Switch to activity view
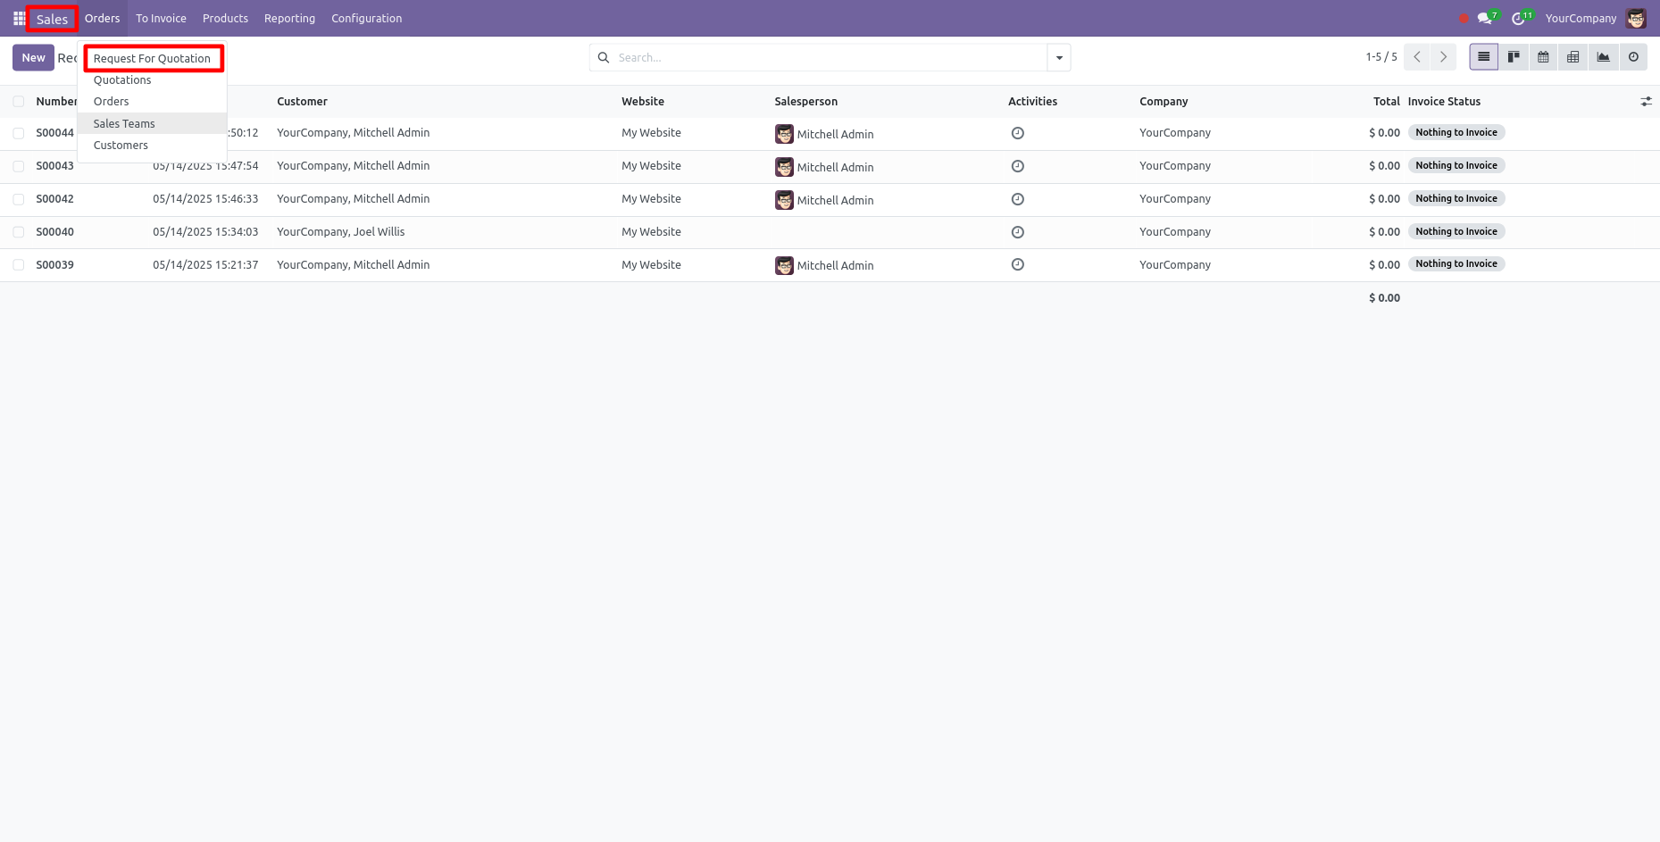The height and width of the screenshot is (842, 1660). click(x=1633, y=57)
